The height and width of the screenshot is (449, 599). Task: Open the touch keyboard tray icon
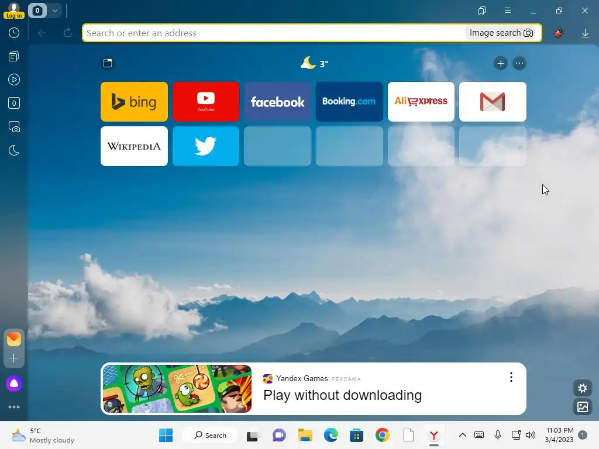pos(478,435)
